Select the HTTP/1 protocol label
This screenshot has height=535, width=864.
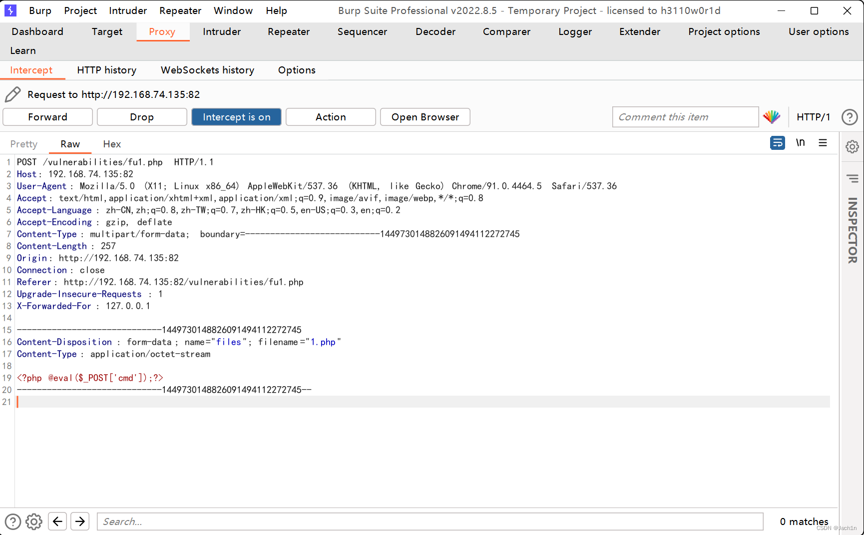point(813,117)
